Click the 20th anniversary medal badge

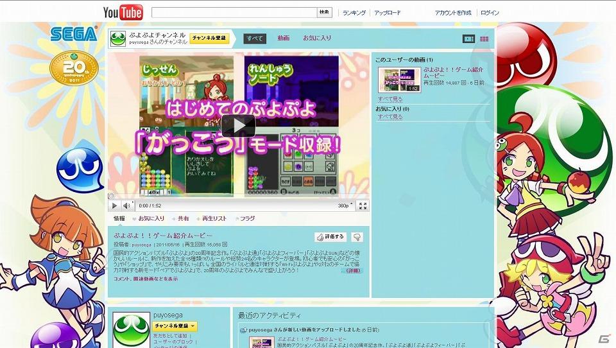pyautogui.click(x=73, y=67)
